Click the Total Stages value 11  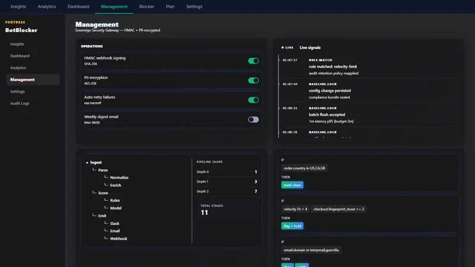(204, 212)
